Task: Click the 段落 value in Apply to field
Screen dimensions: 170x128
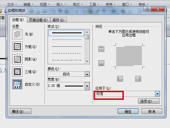Action: point(100,94)
